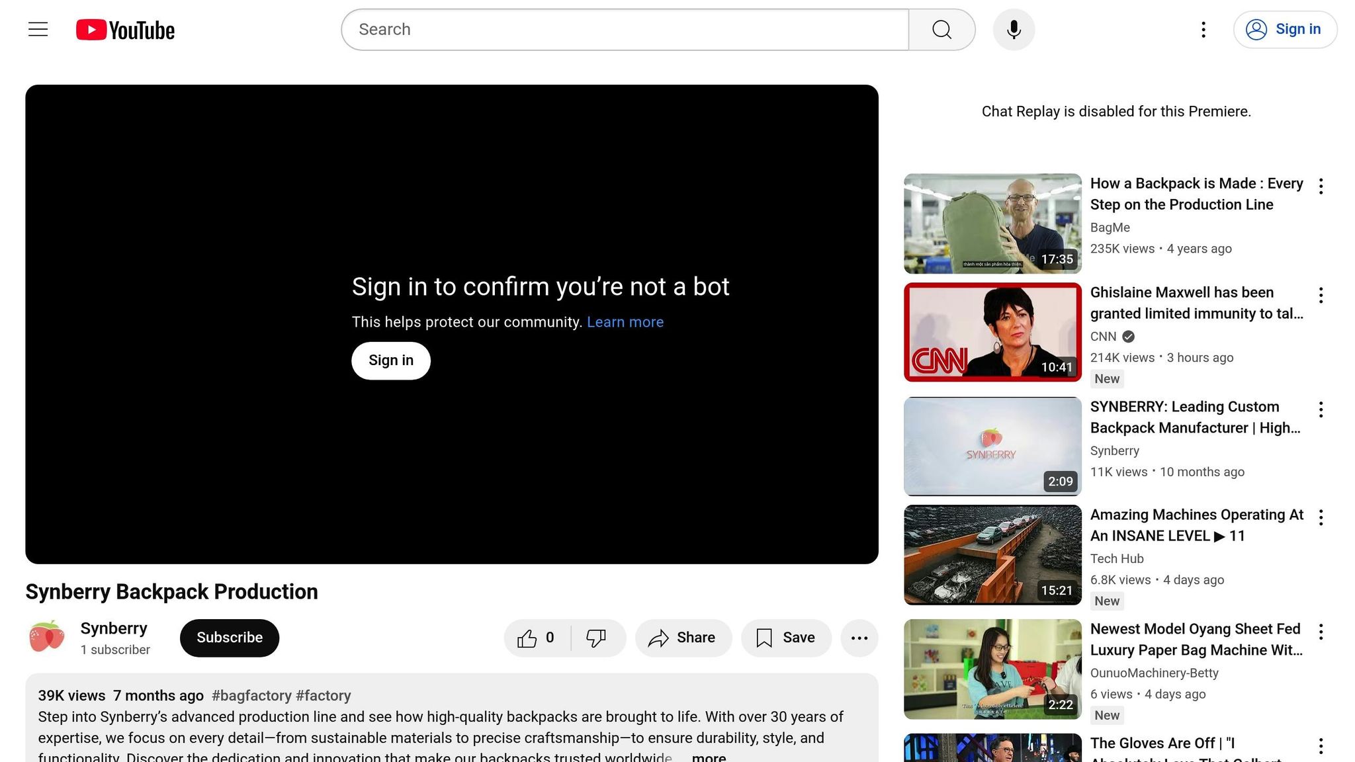Open settings three-dot menu in header
Viewport: 1355px width, 762px height.
[x=1203, y=30]
